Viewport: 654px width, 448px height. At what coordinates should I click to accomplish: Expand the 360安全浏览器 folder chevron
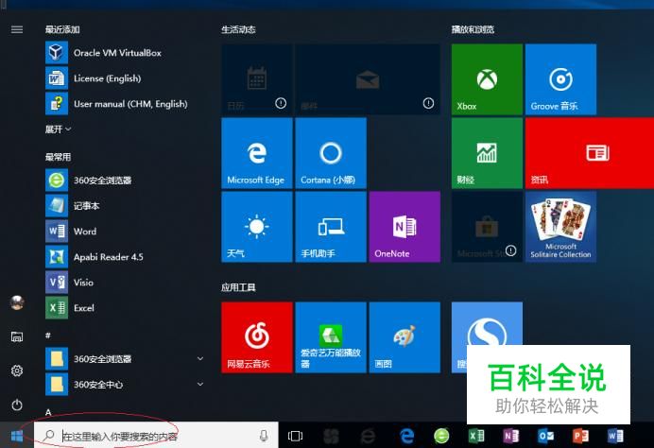click(200, 359)
